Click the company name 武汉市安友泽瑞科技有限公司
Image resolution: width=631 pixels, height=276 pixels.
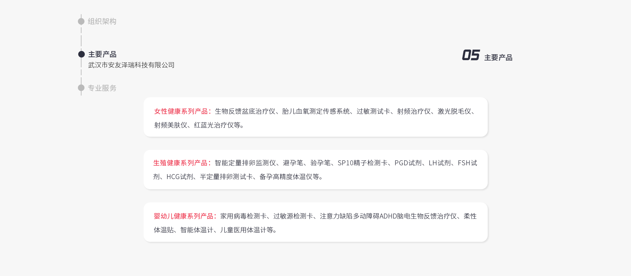coord(131,65)
